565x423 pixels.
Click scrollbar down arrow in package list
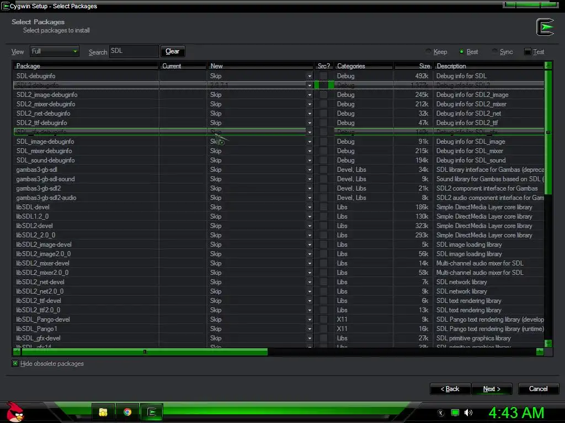[x=548, y=343]
